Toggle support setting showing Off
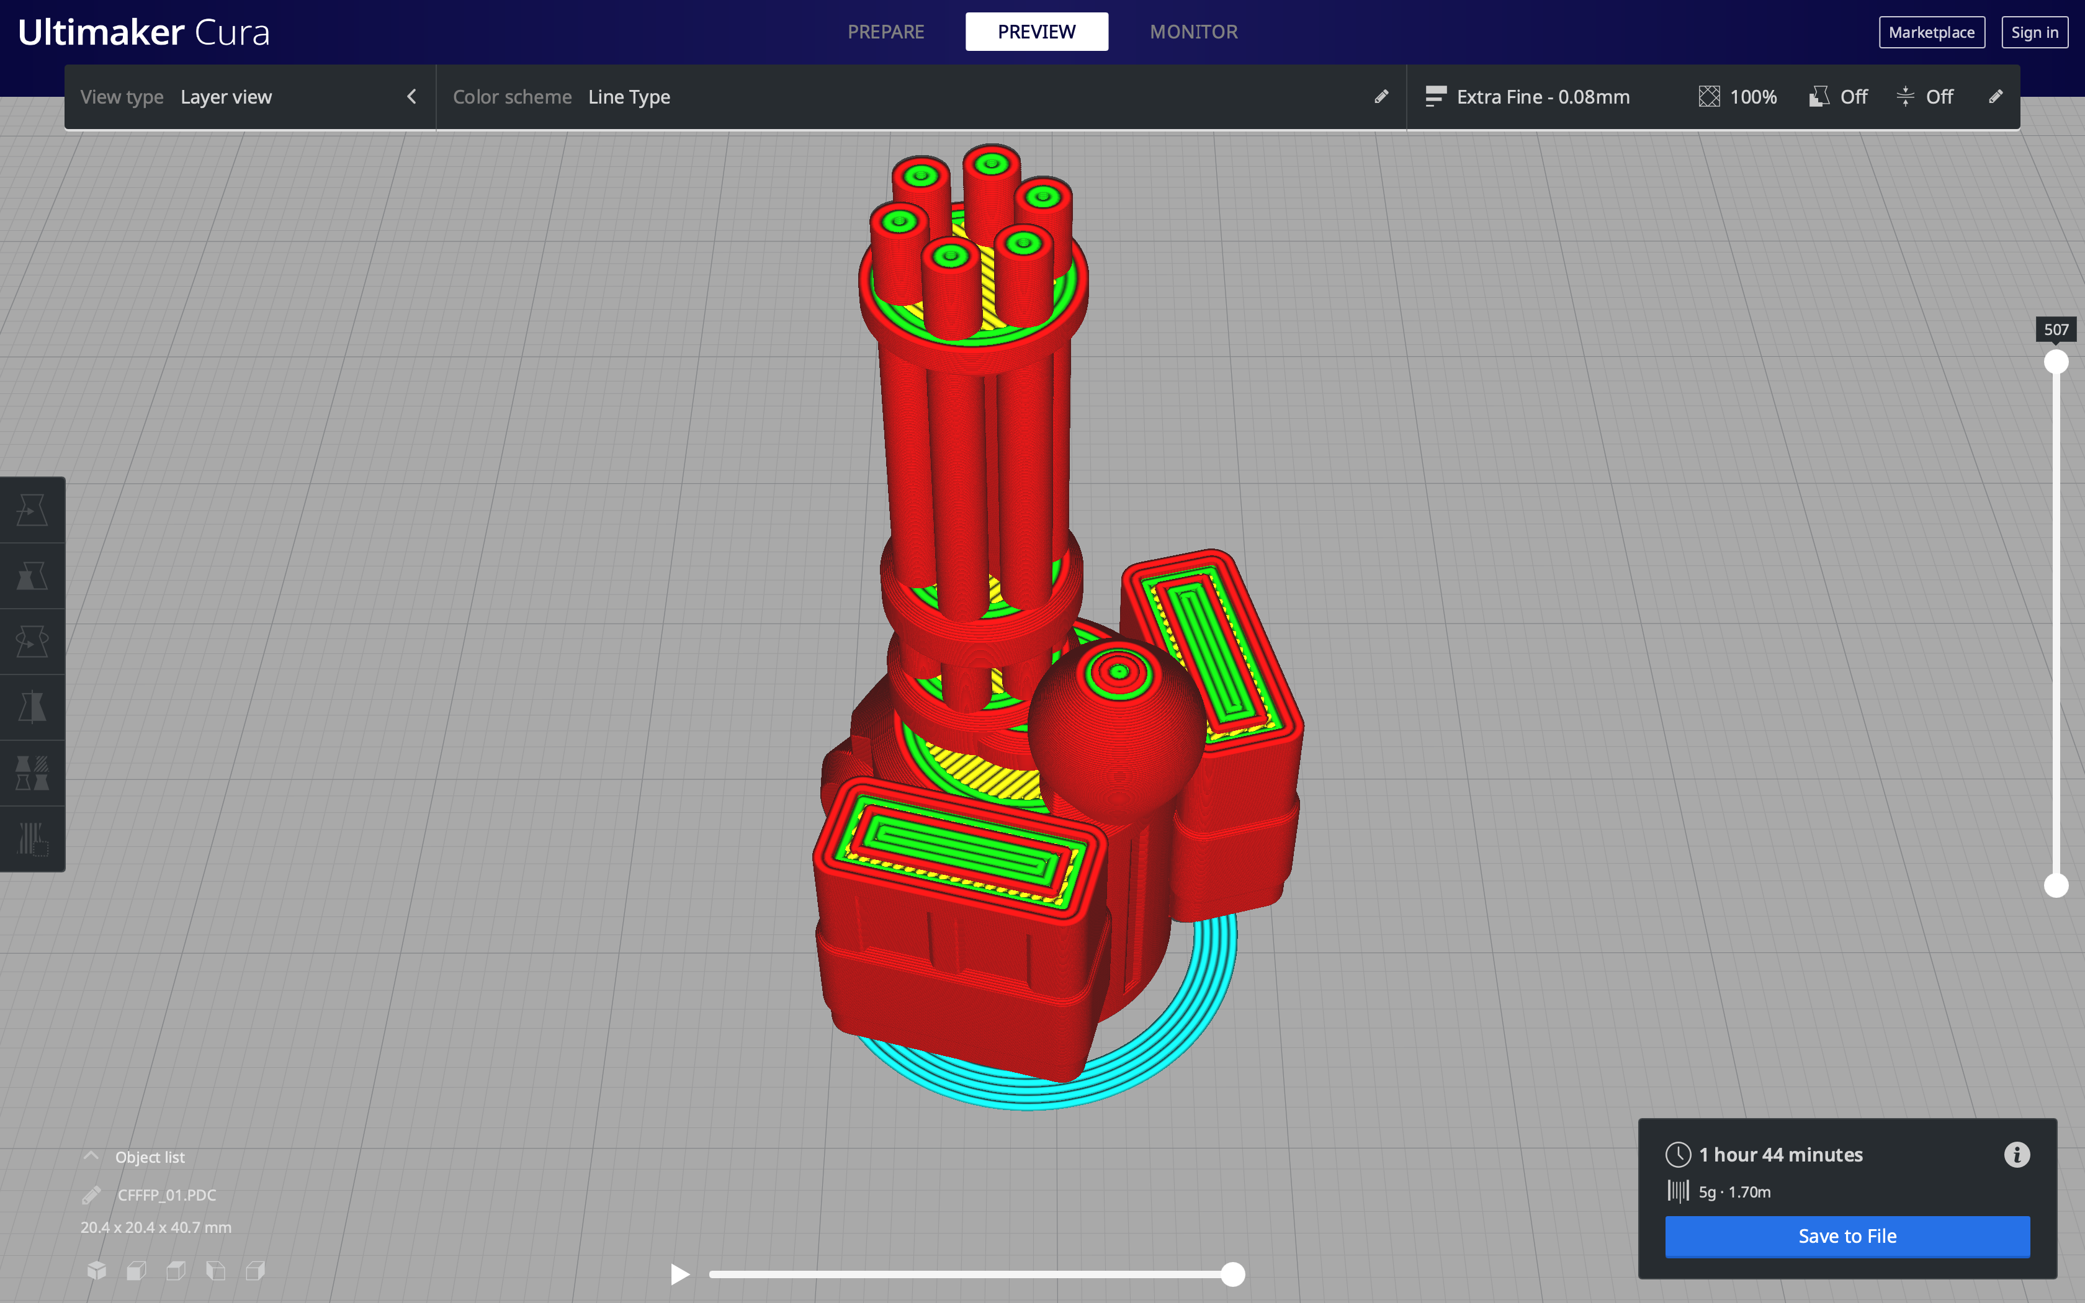The image size is (2085, 1303). click(x=1839, y=97)
